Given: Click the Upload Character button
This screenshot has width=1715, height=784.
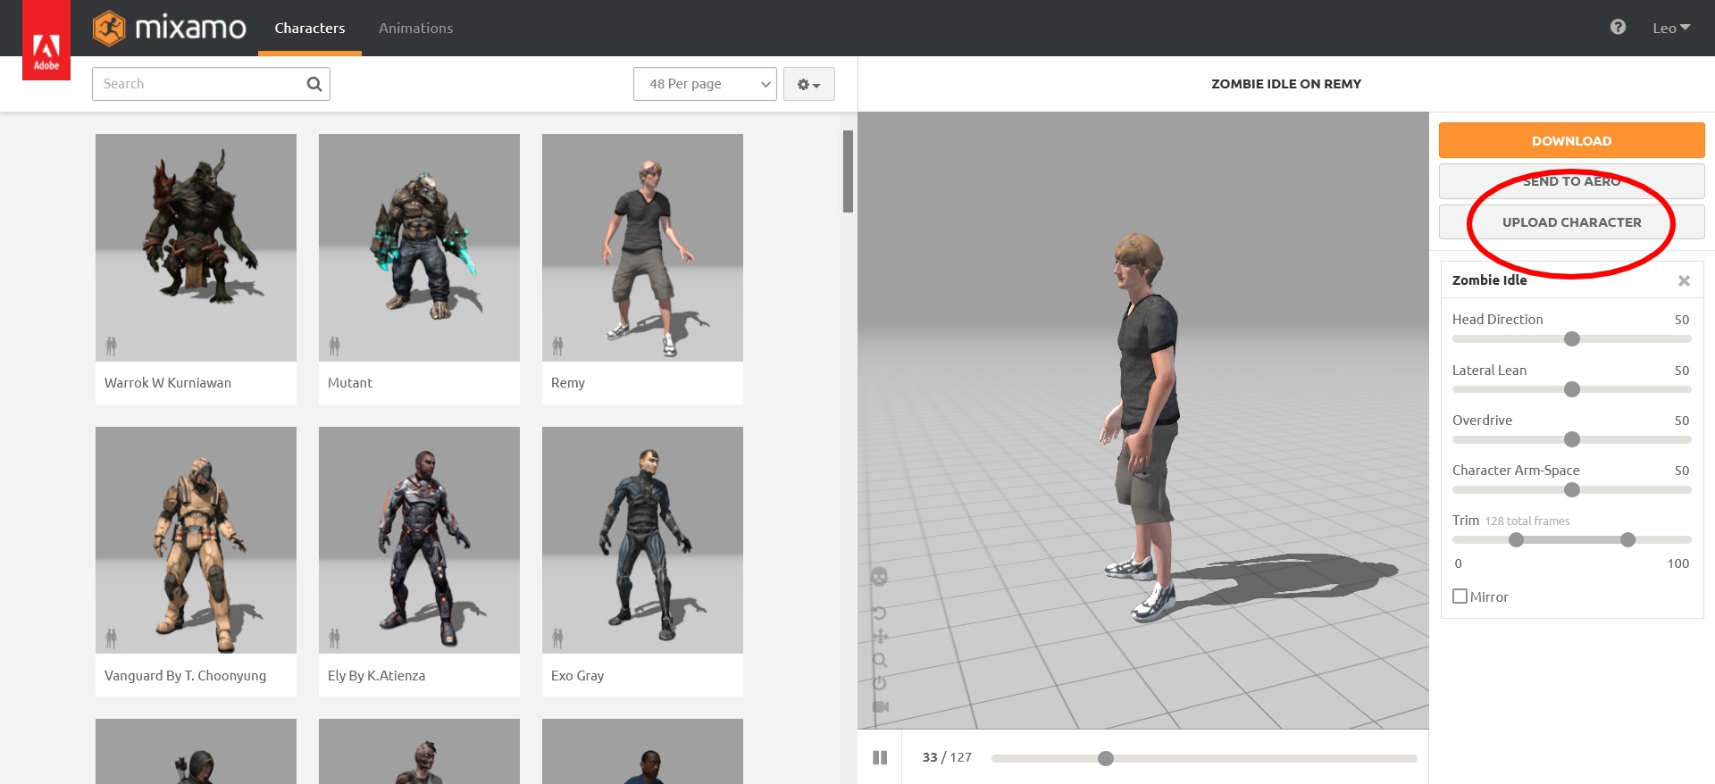Looking at the screenshot, I should click(1571, 222).
